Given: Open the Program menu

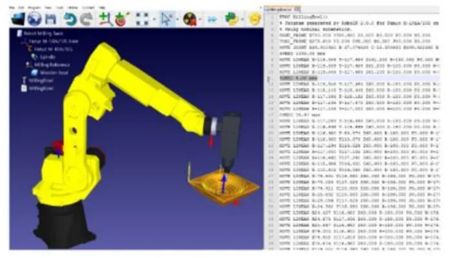Looking at the screenshot, I should pyautogui.click(x=34, y=8).
